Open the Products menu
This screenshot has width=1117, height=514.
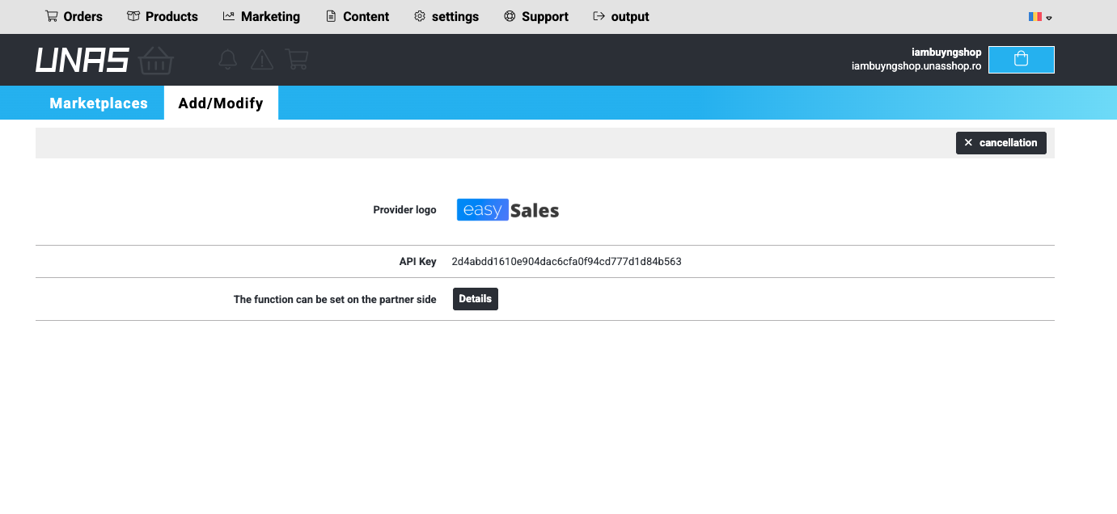[x=163, y=16]
